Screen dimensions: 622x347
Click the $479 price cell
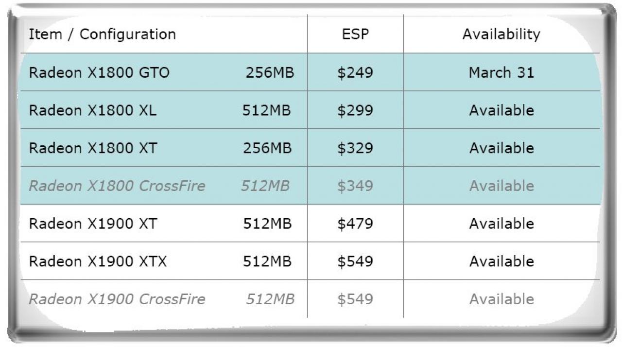pyautogui.click(x=355, y=224)
